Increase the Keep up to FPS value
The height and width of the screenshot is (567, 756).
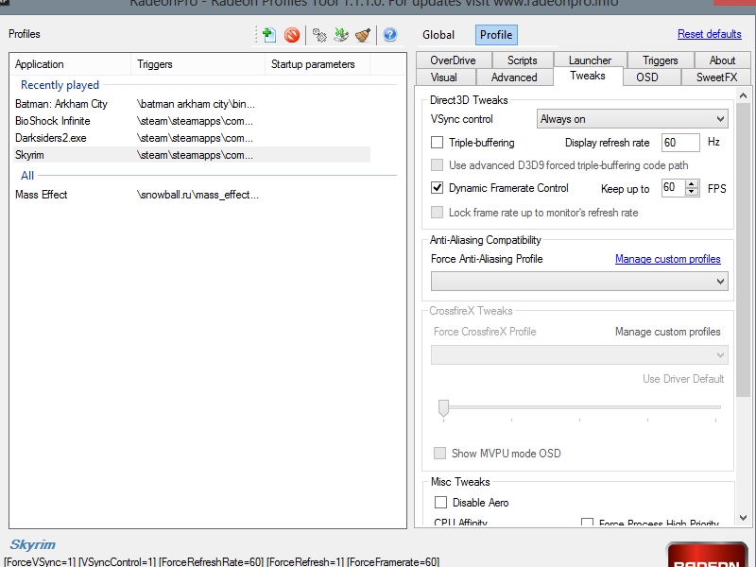click(692, 183)
